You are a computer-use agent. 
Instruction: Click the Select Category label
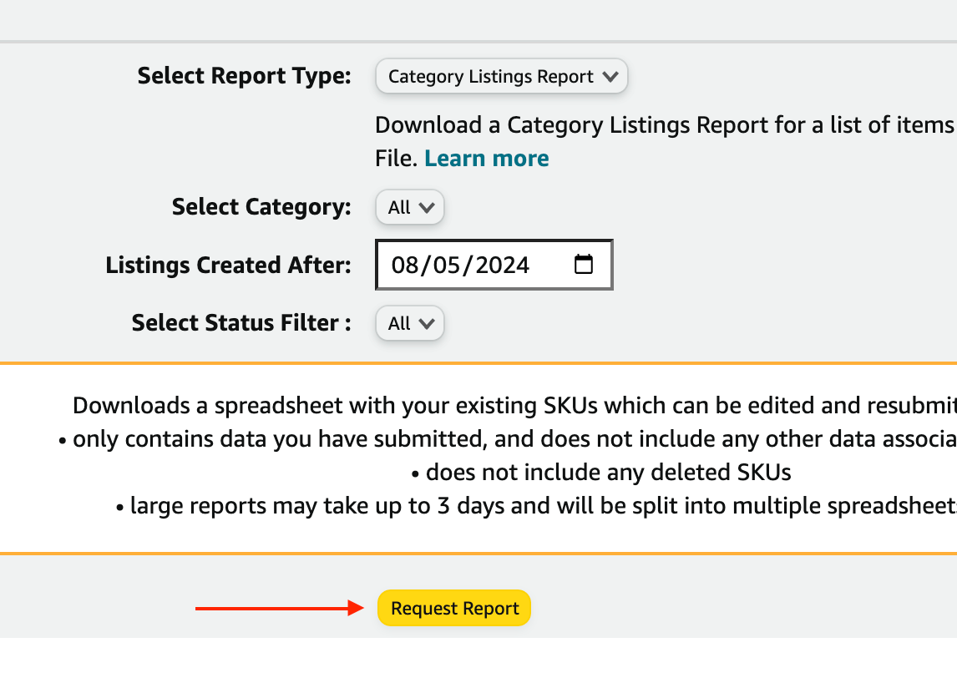[261, 207]
